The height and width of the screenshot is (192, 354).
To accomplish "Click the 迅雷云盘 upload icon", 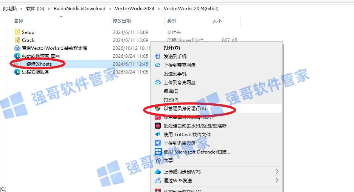I will click(158, 143).
